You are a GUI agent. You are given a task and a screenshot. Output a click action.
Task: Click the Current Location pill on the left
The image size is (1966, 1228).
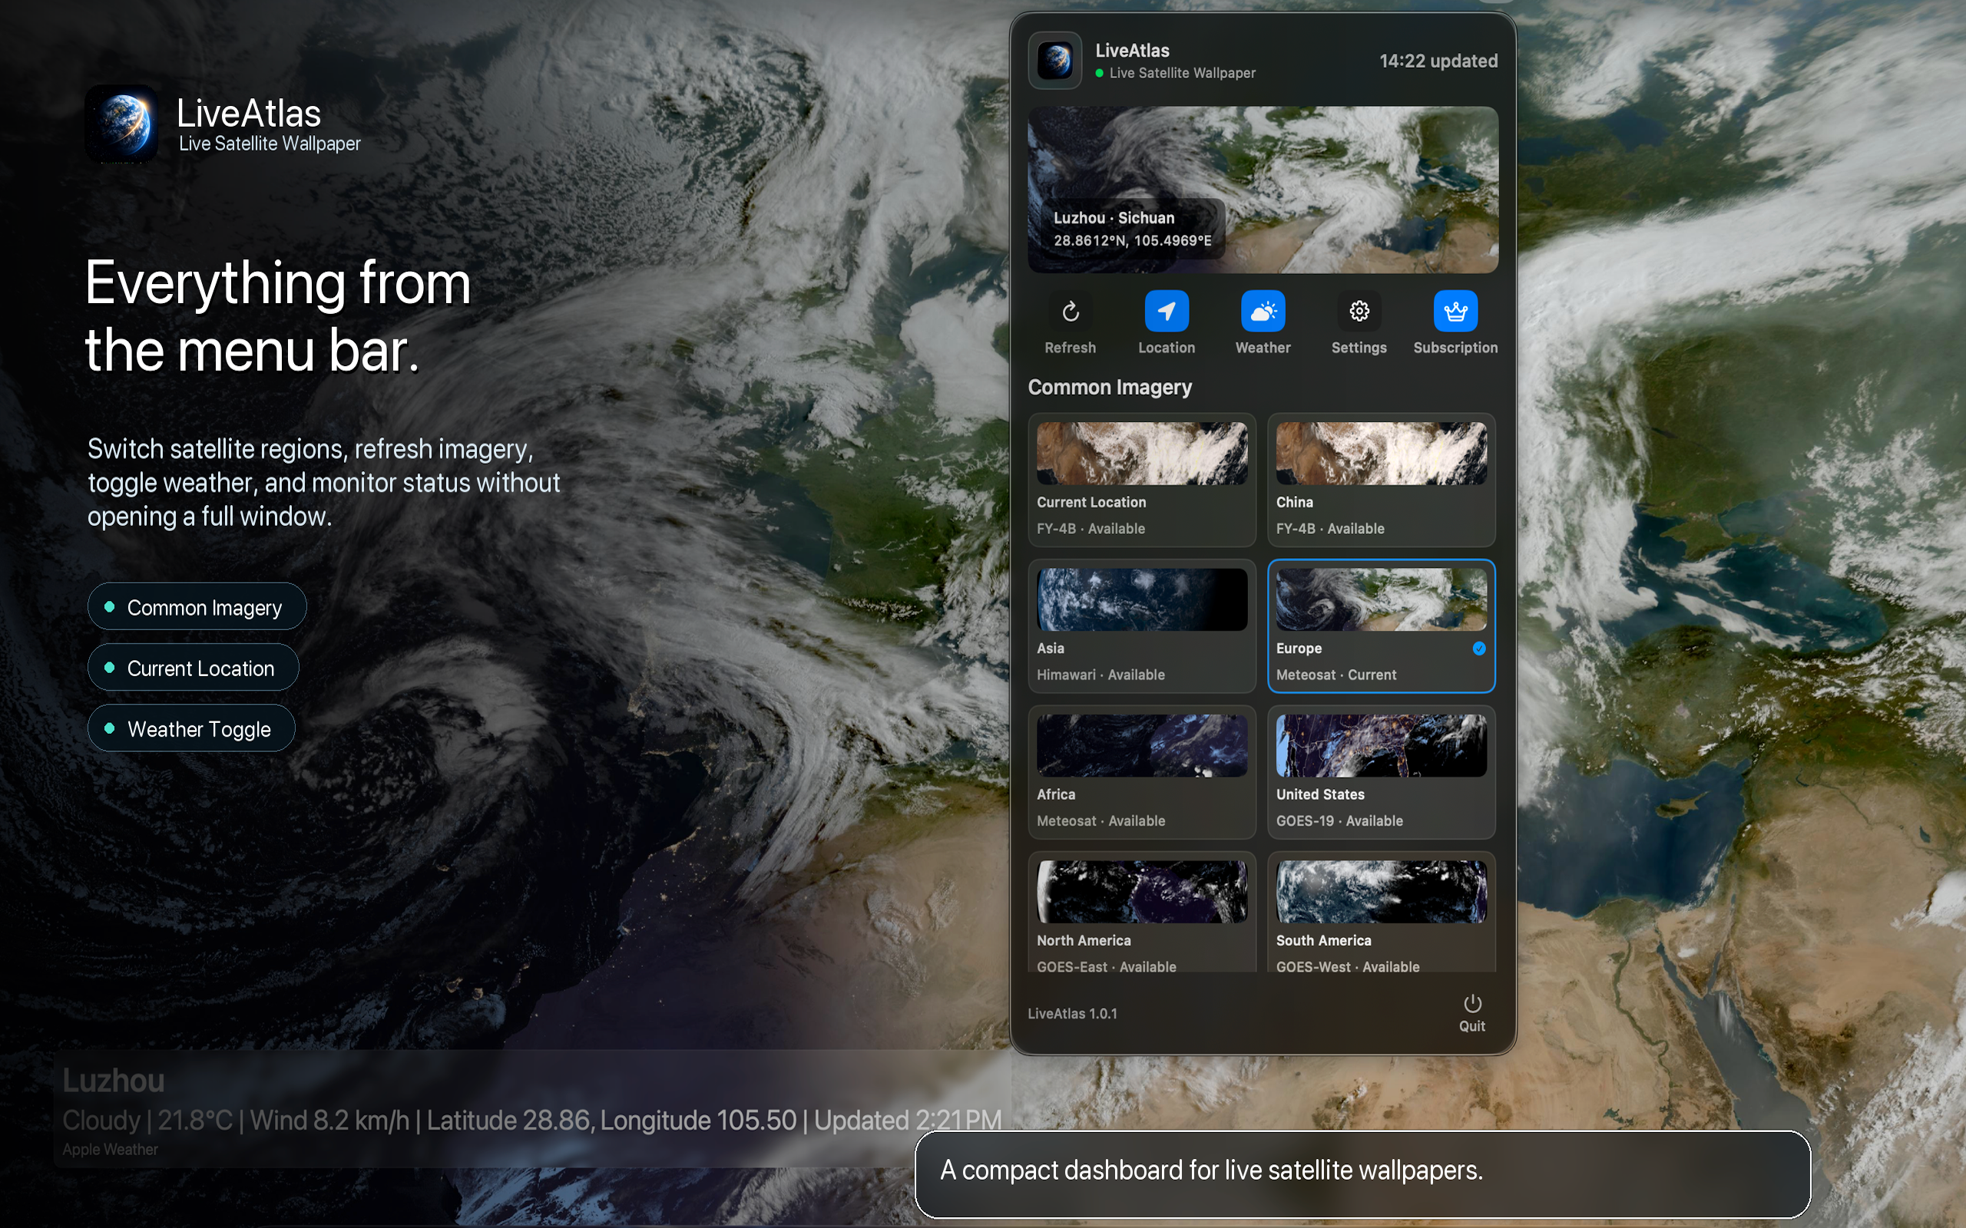coord(194,668)
